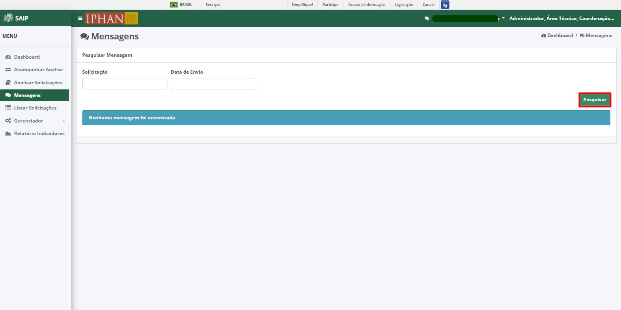This screenshot has width=621, height=310.
Task: Open messages chat icon in header
Action: point(427,18)
